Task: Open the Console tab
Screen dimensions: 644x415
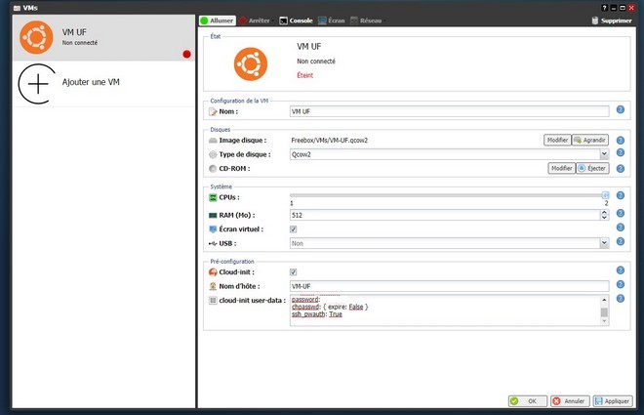Action: tap(295, 20)
